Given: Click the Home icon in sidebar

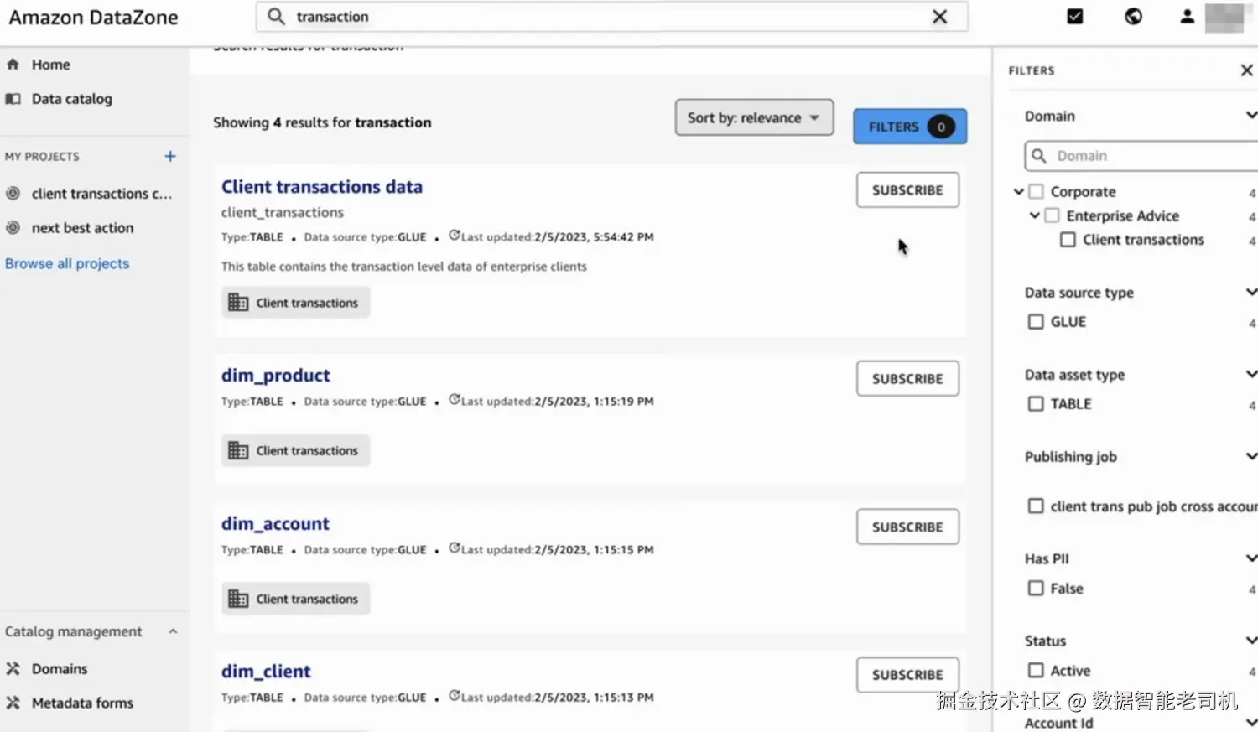Looking at the screenshot, I should pyautogui.click(x=13, y=65).
